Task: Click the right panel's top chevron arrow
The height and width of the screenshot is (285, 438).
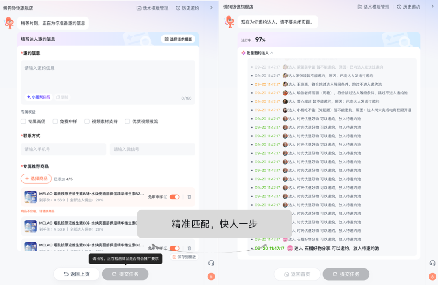Action: tap(432, 7)
